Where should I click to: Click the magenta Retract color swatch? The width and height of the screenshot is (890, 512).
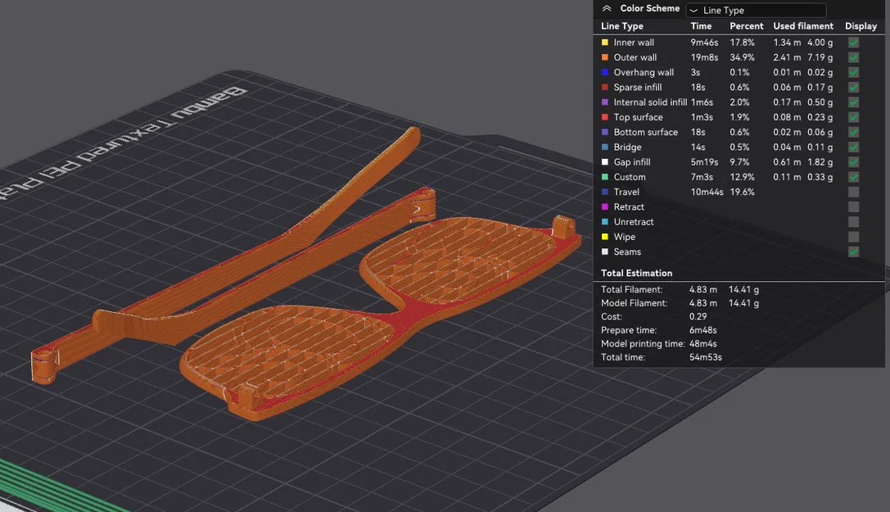point(604,206)
